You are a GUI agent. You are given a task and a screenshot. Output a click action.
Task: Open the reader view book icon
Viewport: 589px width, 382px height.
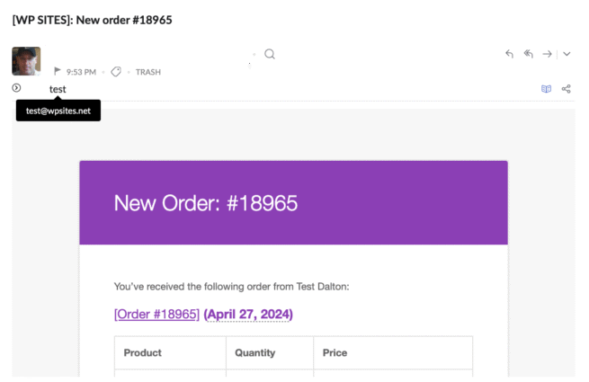tap(546, 89)
